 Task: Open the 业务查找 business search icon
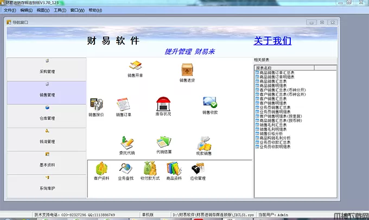point(126,171)
